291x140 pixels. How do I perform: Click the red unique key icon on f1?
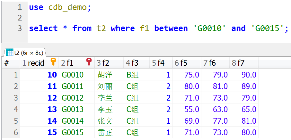[x=89, y=62]
